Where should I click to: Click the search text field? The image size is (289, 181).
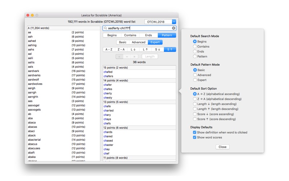139,28
